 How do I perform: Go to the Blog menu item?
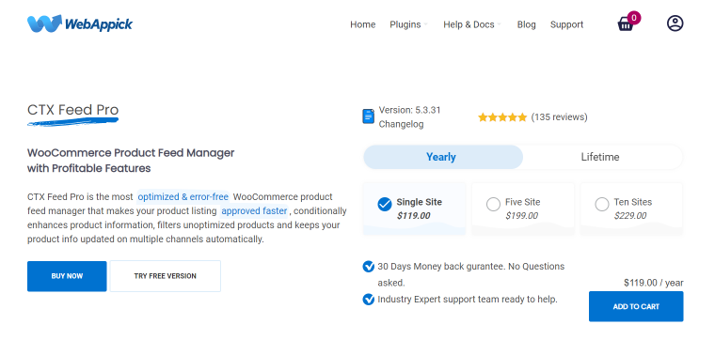coord(526,24)
